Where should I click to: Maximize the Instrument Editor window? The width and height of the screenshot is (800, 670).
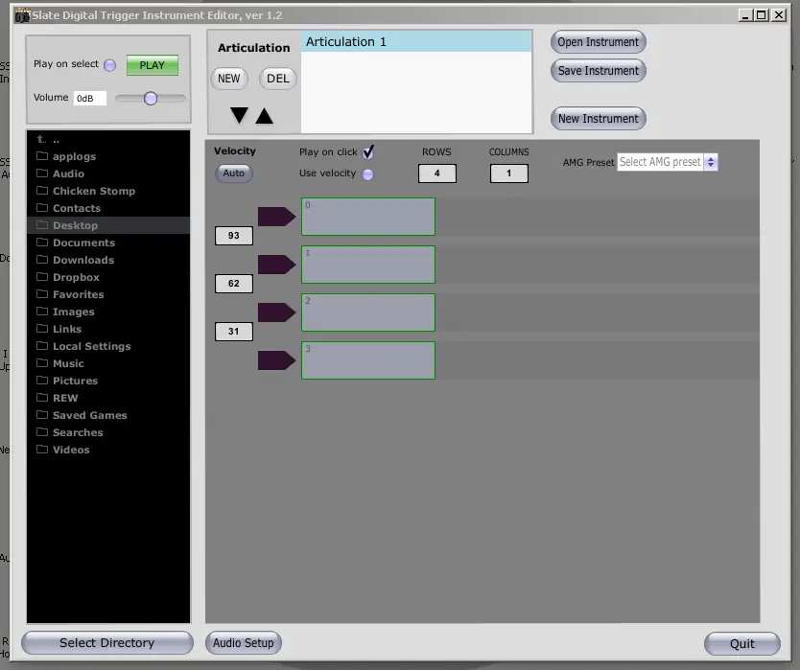(x=762, y=15)
